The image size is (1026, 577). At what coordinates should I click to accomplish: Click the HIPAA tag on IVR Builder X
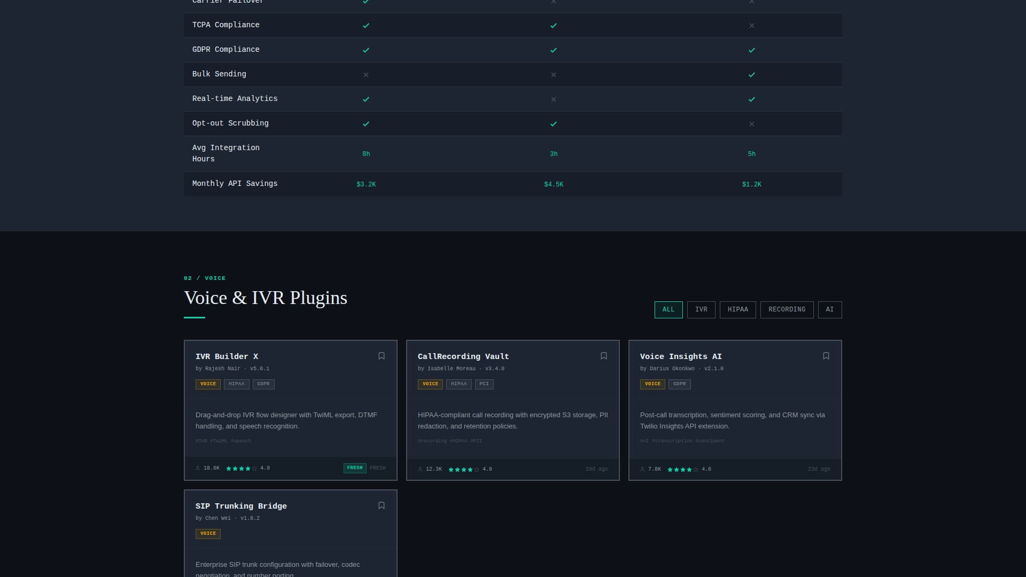pyautogui.click(x=236, y=384)
